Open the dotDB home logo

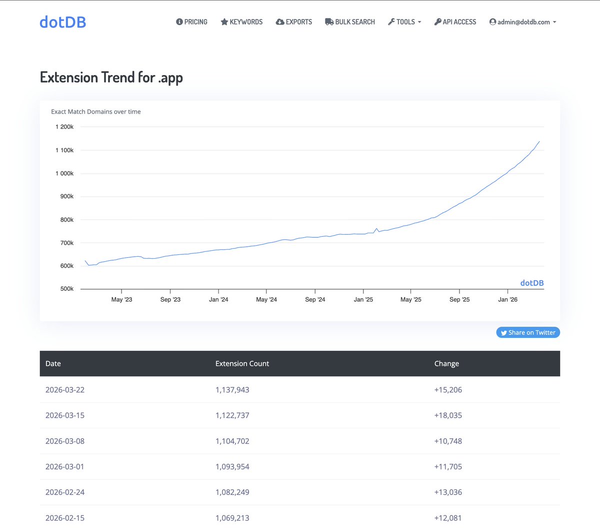click(62, 22)
